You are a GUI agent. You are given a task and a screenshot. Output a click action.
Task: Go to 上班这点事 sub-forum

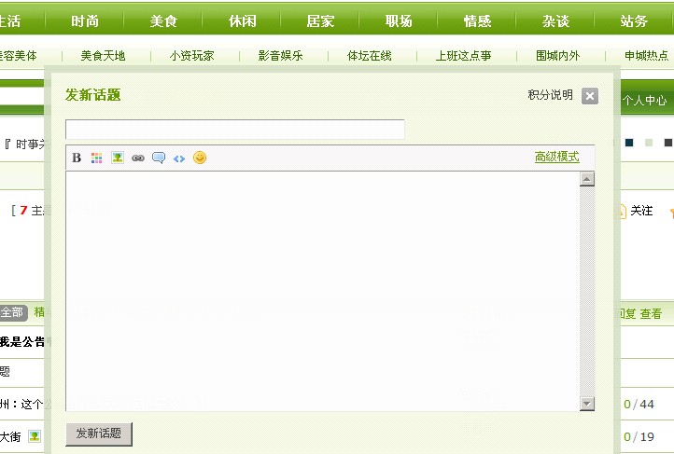[463, 56]
